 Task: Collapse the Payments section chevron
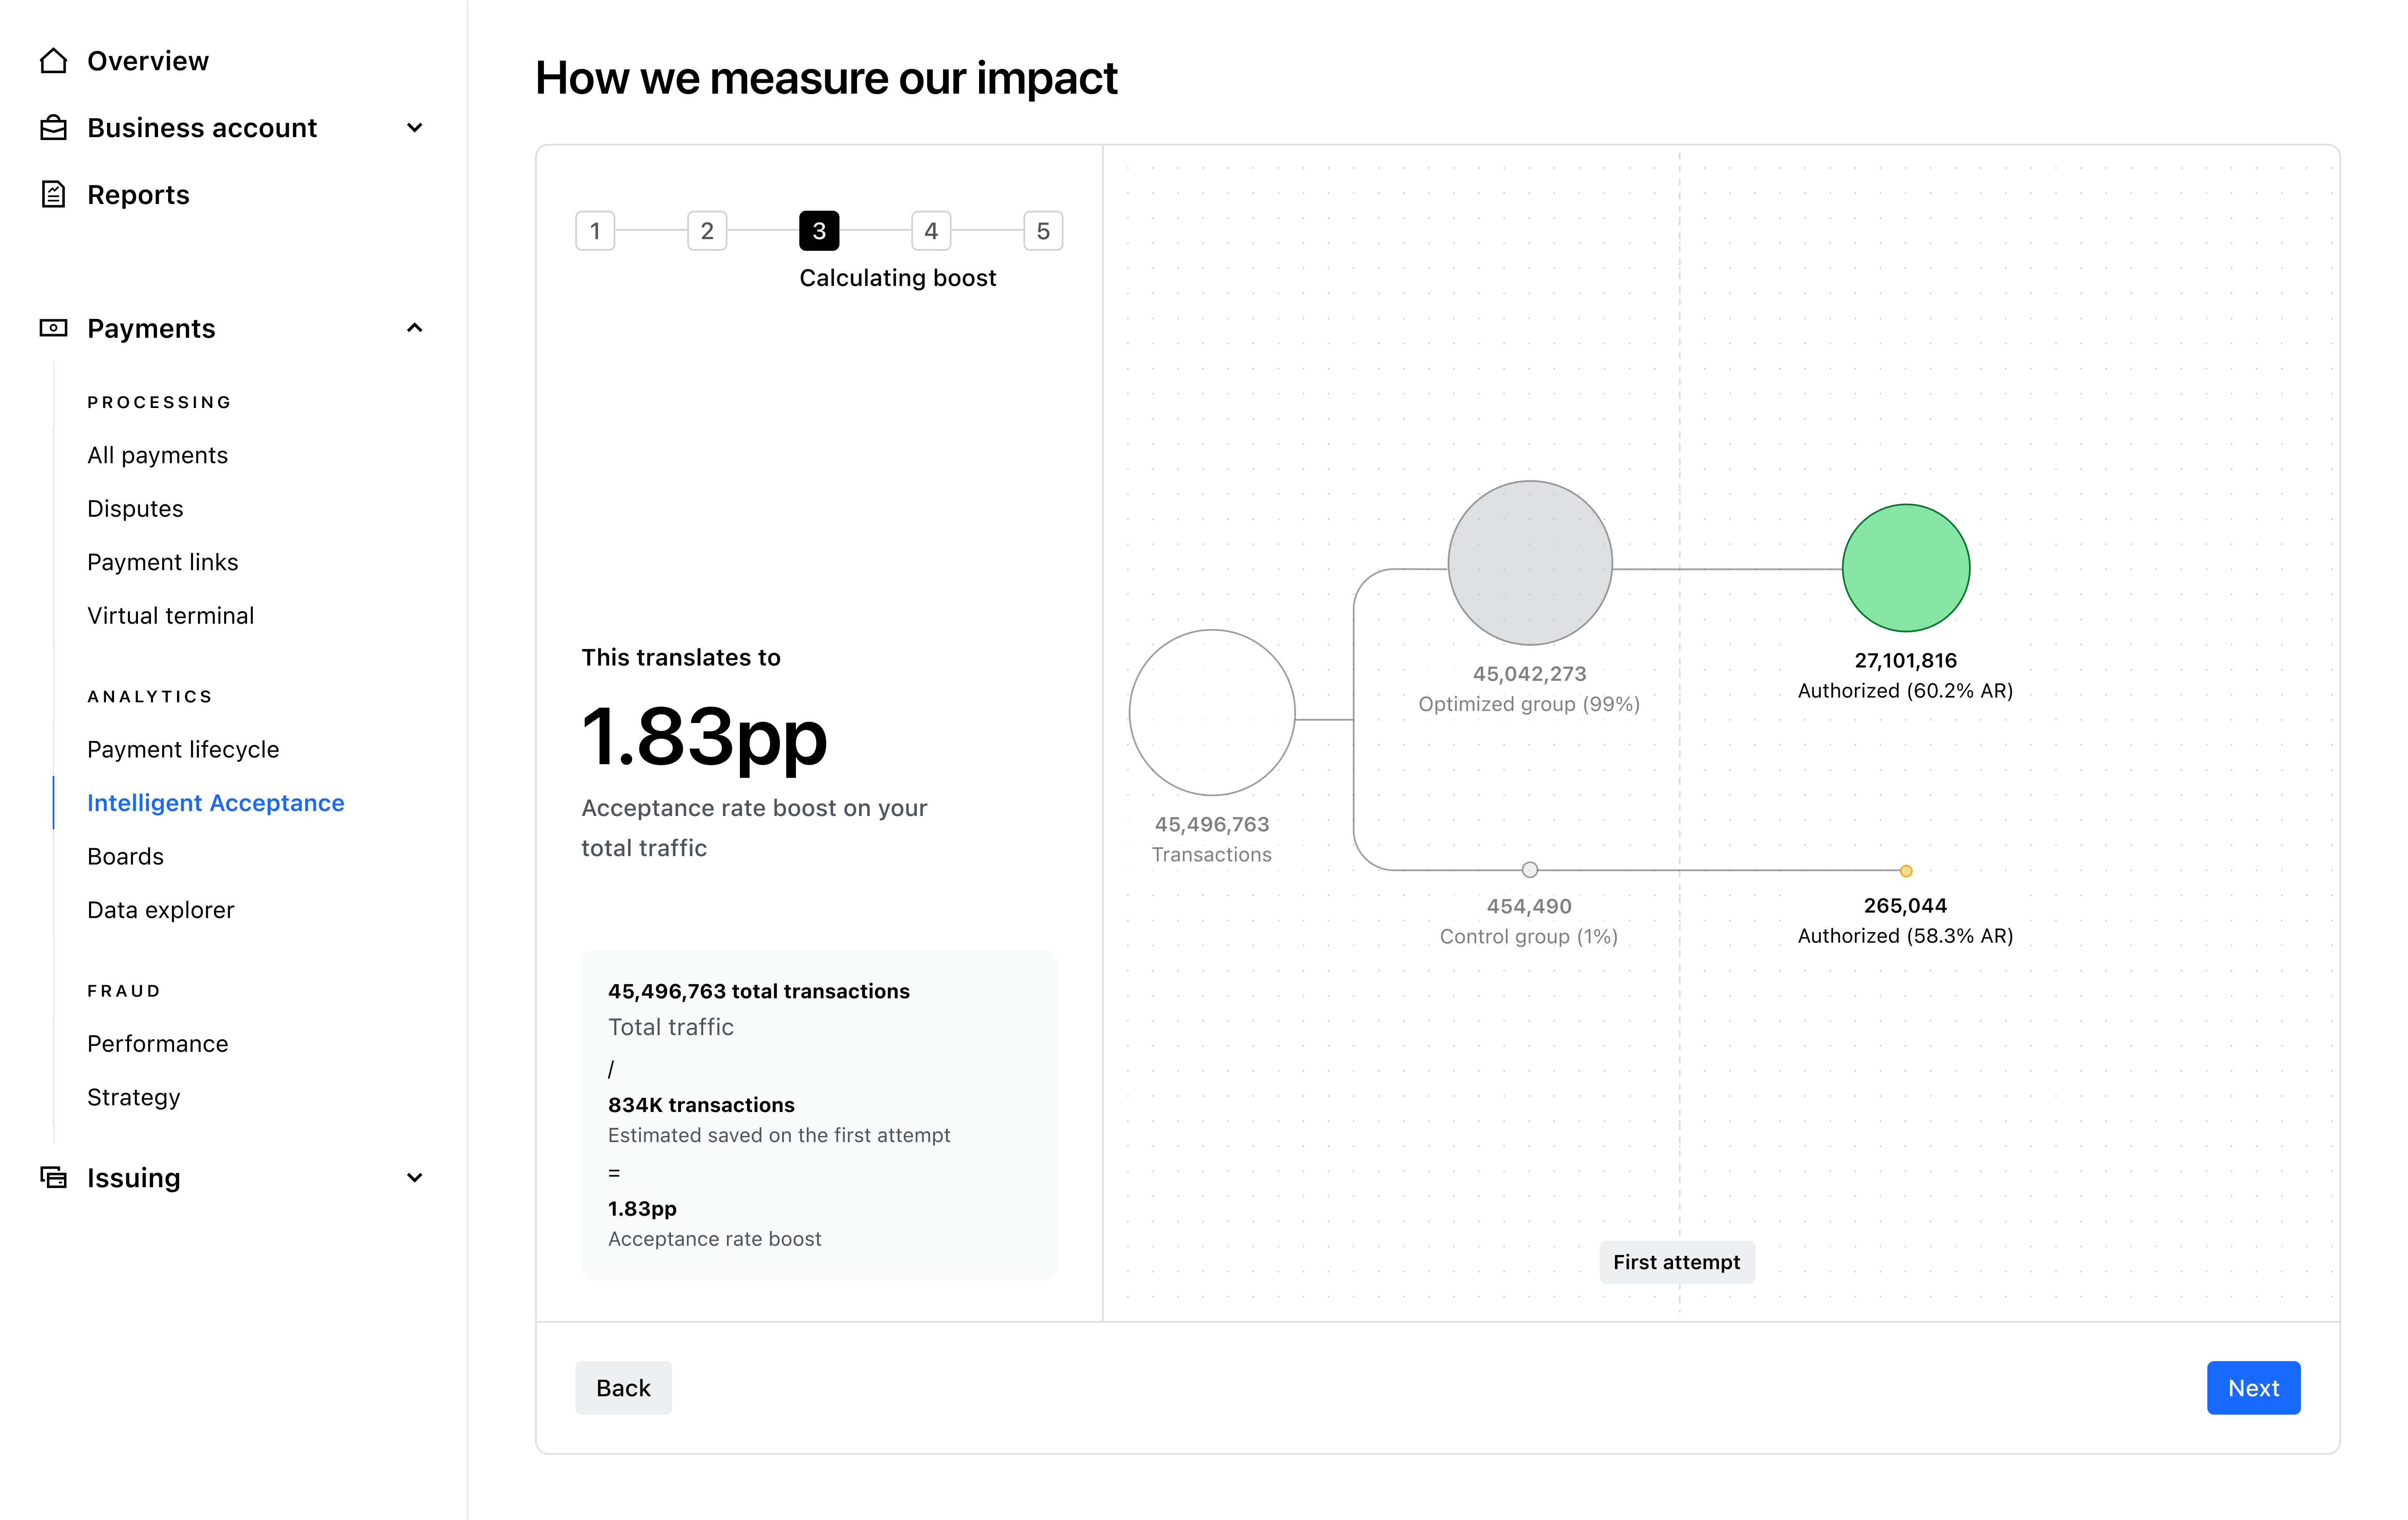tap(415, 328)
